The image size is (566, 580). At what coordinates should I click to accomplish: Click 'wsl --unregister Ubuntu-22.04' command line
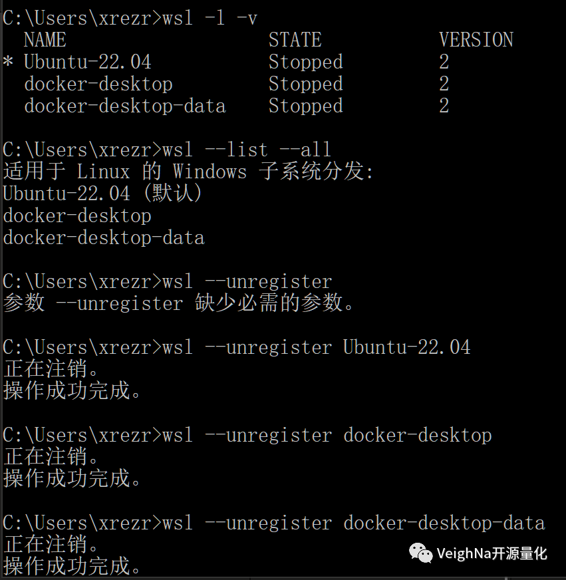(x=317, y=347)
